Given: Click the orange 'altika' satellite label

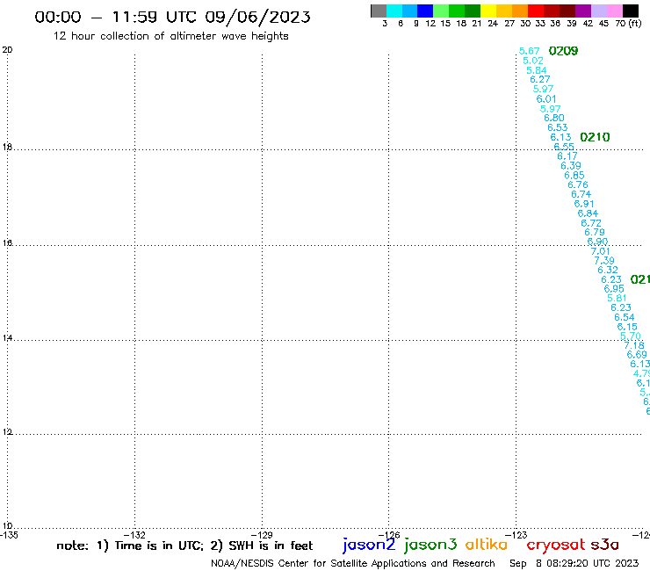Looking at the screenshot, I should point(487,545).
